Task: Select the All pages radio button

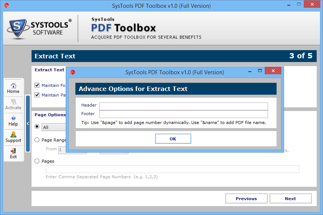Action: click(x=37, y=127)
